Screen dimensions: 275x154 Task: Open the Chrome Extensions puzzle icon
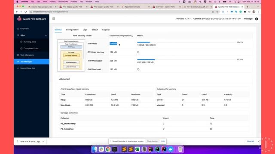(245, 12)
